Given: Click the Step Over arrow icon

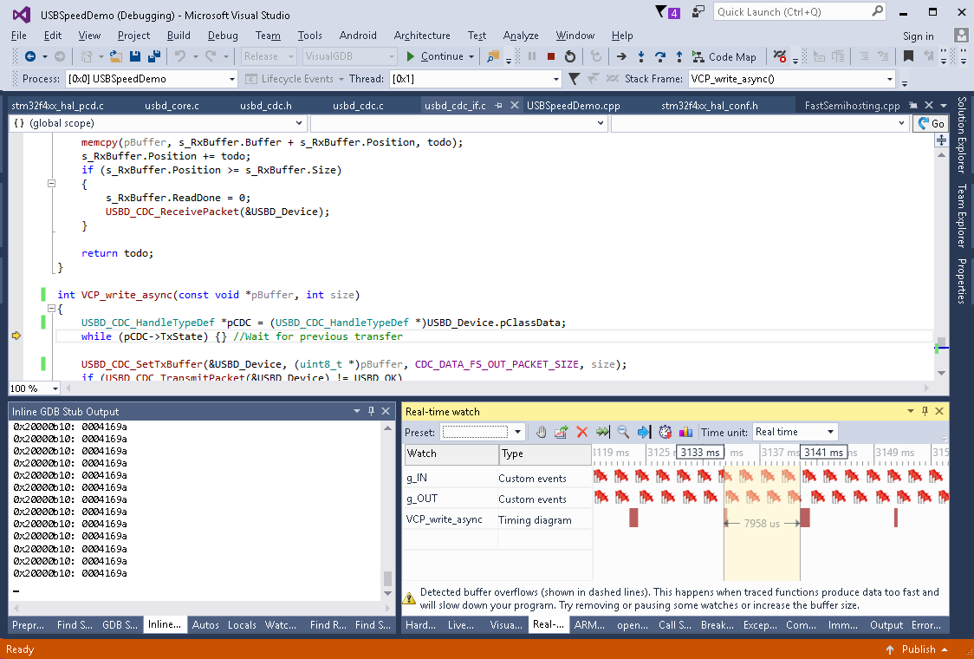Looking at the screenshot, I should (x=660, y=56).
